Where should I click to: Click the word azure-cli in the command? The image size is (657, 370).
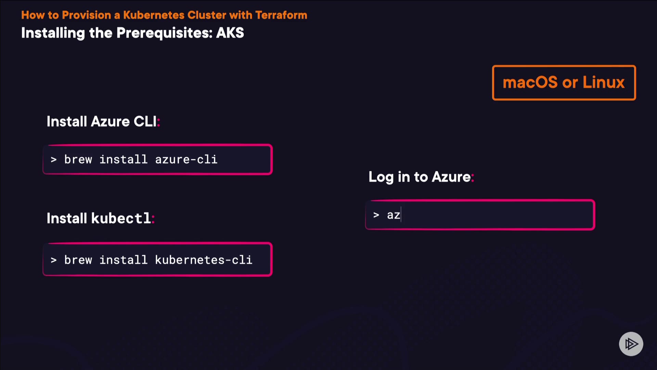[186, 160]
